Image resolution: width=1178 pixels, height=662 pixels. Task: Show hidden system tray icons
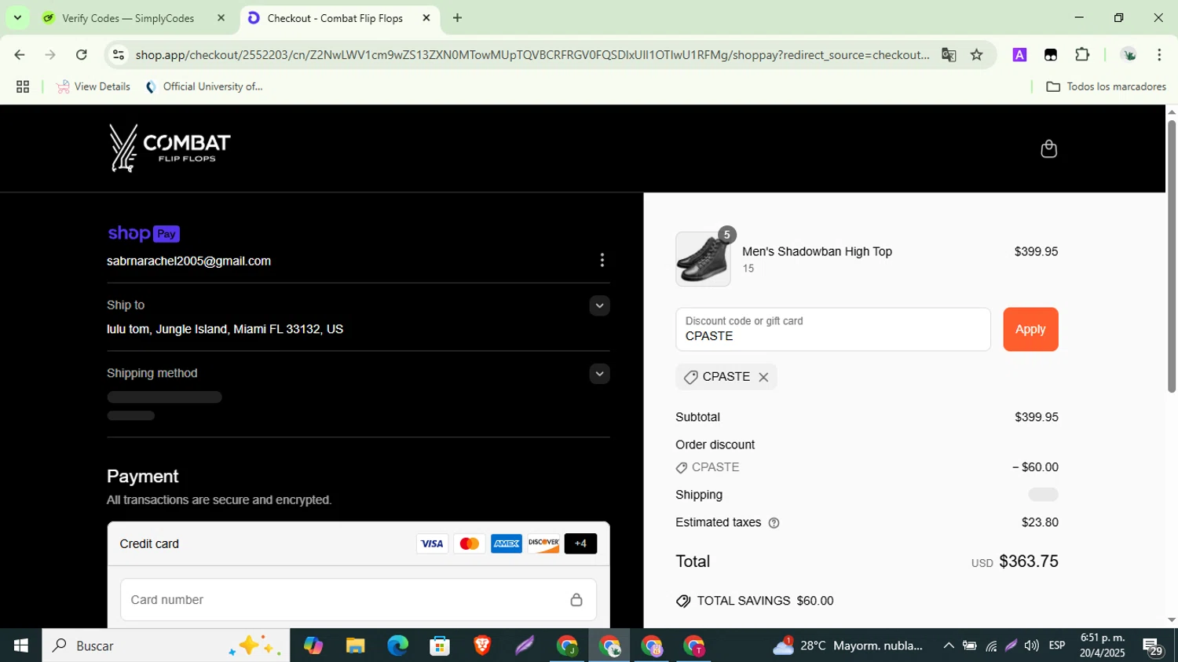click(x=949, y=646)
